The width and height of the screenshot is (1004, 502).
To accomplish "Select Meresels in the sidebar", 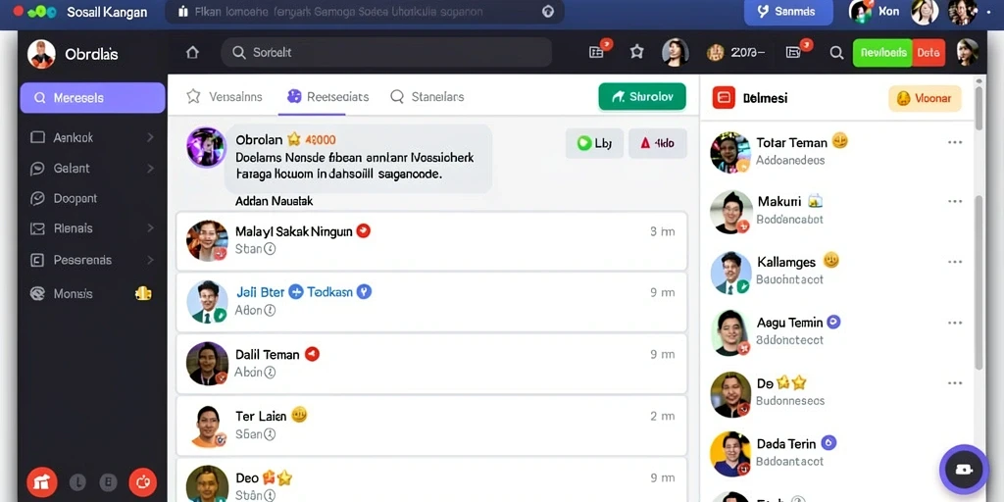I will pos(93,98).
